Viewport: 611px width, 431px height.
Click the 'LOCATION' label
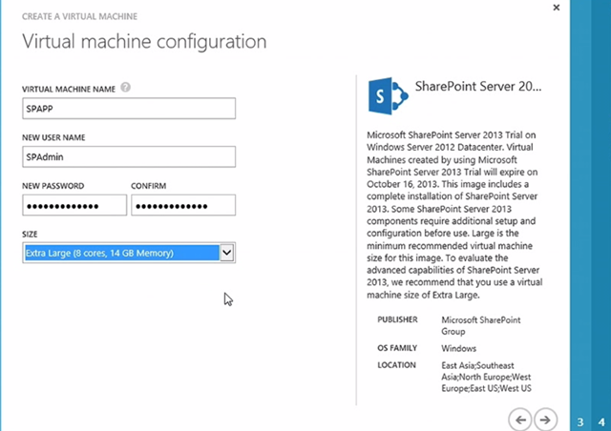[x=397, y=365]
